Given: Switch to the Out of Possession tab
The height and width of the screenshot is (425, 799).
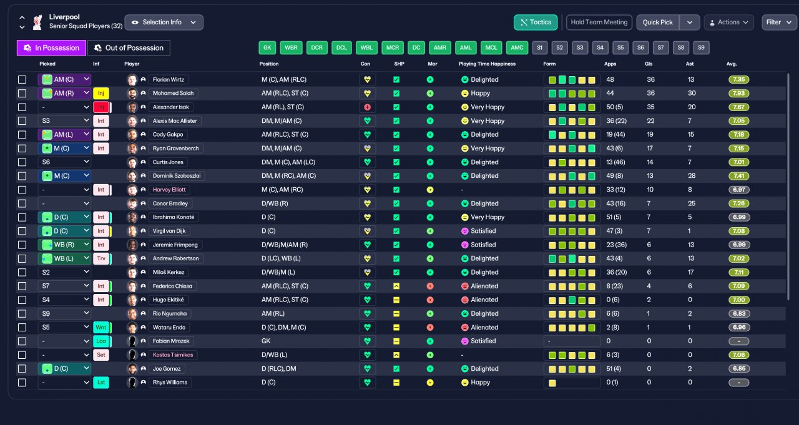Looking at the screenshot, I should (x=129, y=48).
